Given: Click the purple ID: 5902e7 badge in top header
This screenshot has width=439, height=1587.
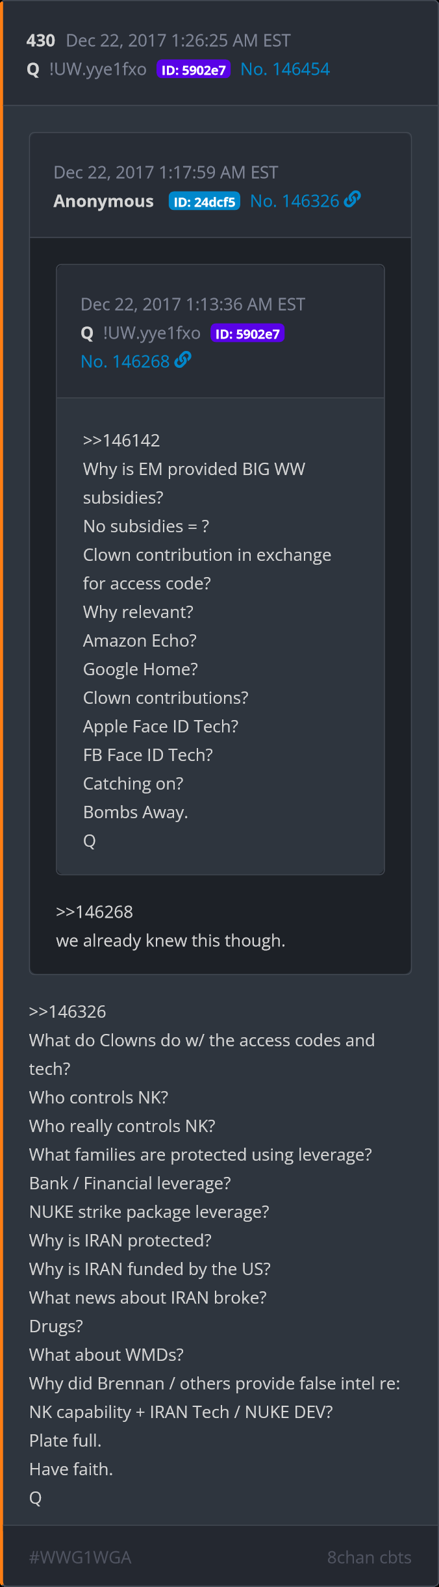Looking at the screenshot, I should tap(194, 70).
